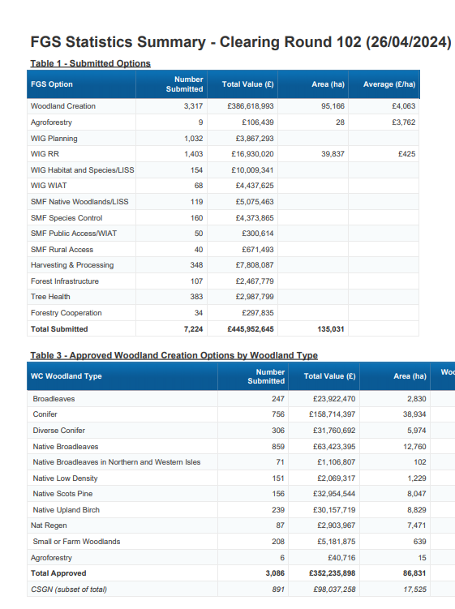Select the SMF Species Control row label
The width and height of the screenshot is (455, 609).
[67, 218]
